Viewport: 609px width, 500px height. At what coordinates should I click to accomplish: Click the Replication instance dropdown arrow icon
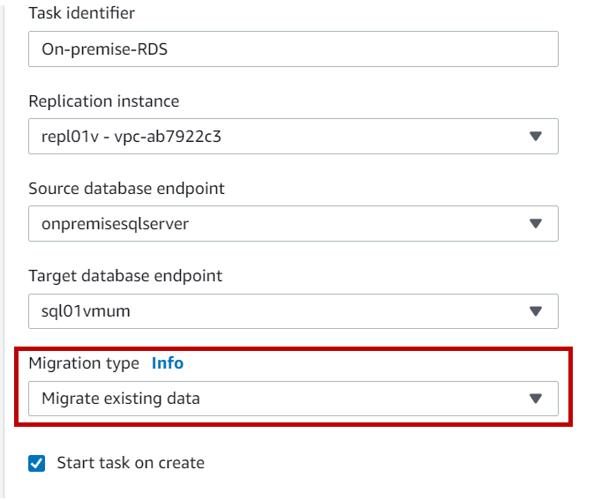pyautogui.click(x=535, y=137)
